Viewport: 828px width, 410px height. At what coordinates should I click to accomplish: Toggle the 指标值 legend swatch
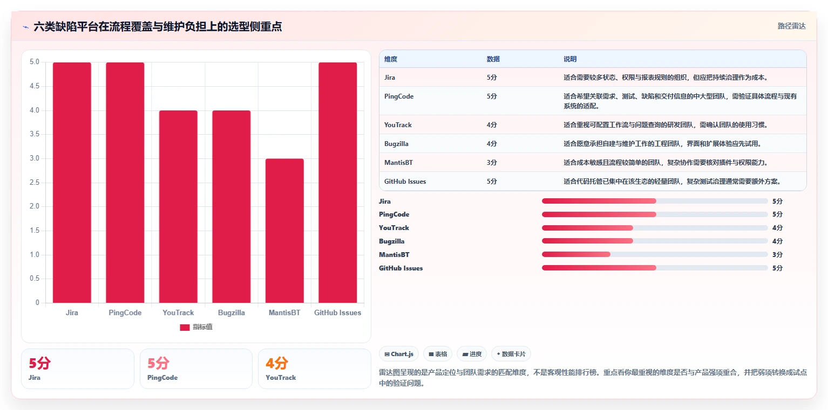pos(185,328)
